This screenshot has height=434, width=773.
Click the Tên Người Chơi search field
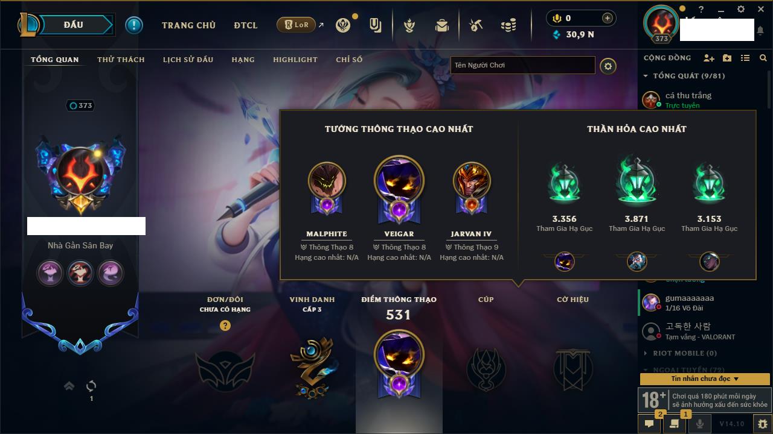pyautogui.click(x=523, y=65)
